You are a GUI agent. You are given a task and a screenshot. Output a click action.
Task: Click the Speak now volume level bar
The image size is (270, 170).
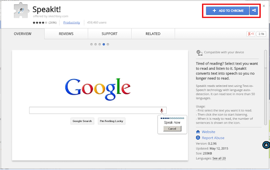[x=172, y=119]
